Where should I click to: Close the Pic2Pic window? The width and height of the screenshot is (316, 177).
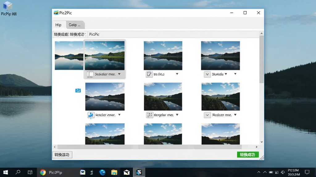coord(258,13)
